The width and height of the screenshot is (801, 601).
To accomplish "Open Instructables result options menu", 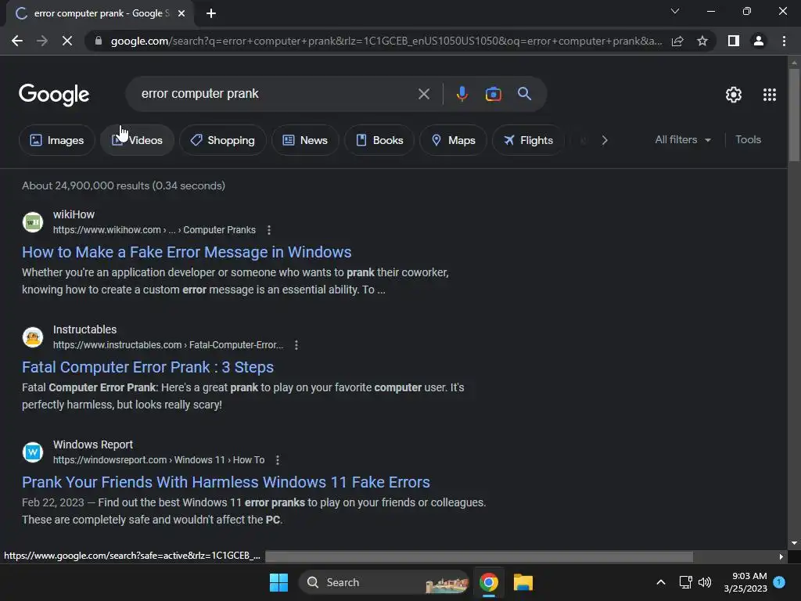I will coord(296,345).
